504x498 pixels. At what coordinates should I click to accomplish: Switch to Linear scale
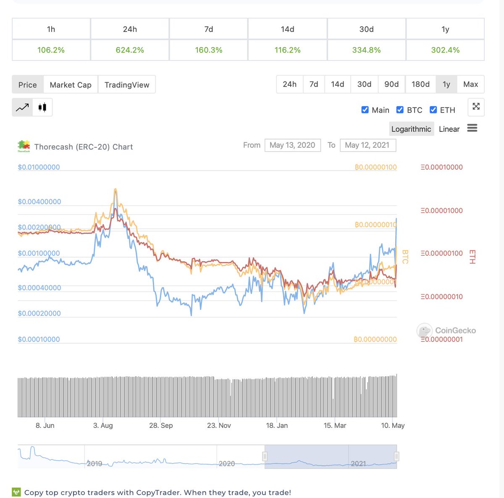[449, 129]
